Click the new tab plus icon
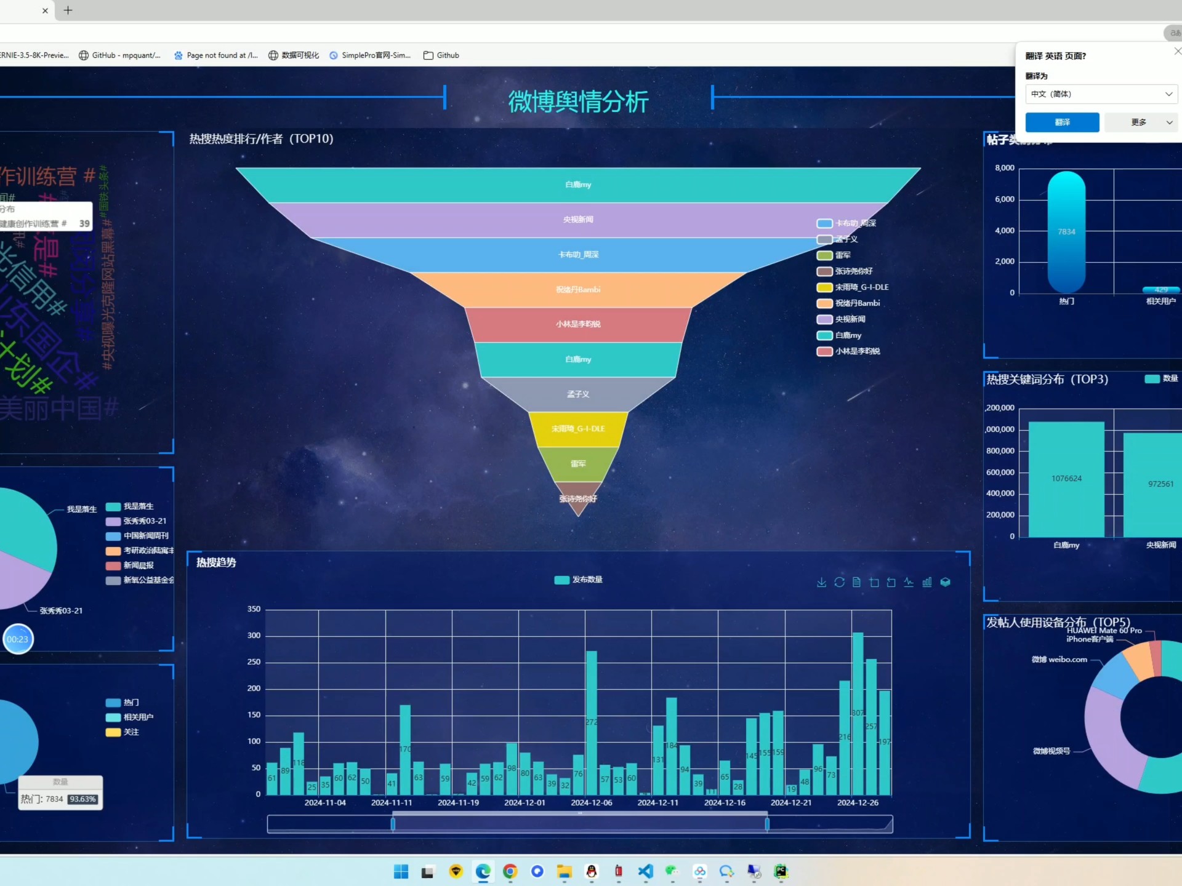This screenshot has height=886, width=1182. (68, 10)
